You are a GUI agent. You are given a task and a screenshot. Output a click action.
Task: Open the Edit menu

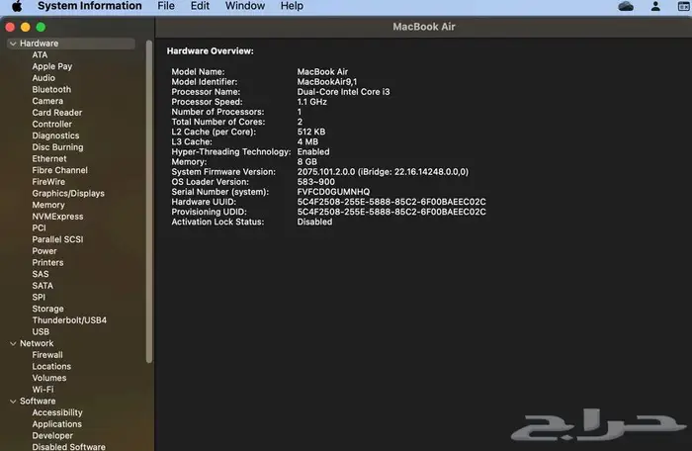(x=200, y=6)
